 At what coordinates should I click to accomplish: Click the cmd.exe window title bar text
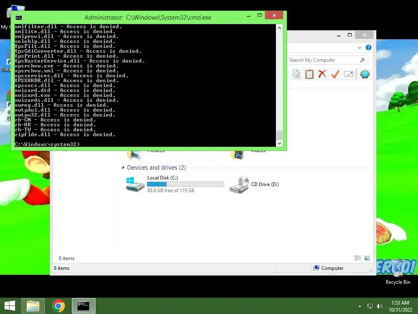point(148,18)
